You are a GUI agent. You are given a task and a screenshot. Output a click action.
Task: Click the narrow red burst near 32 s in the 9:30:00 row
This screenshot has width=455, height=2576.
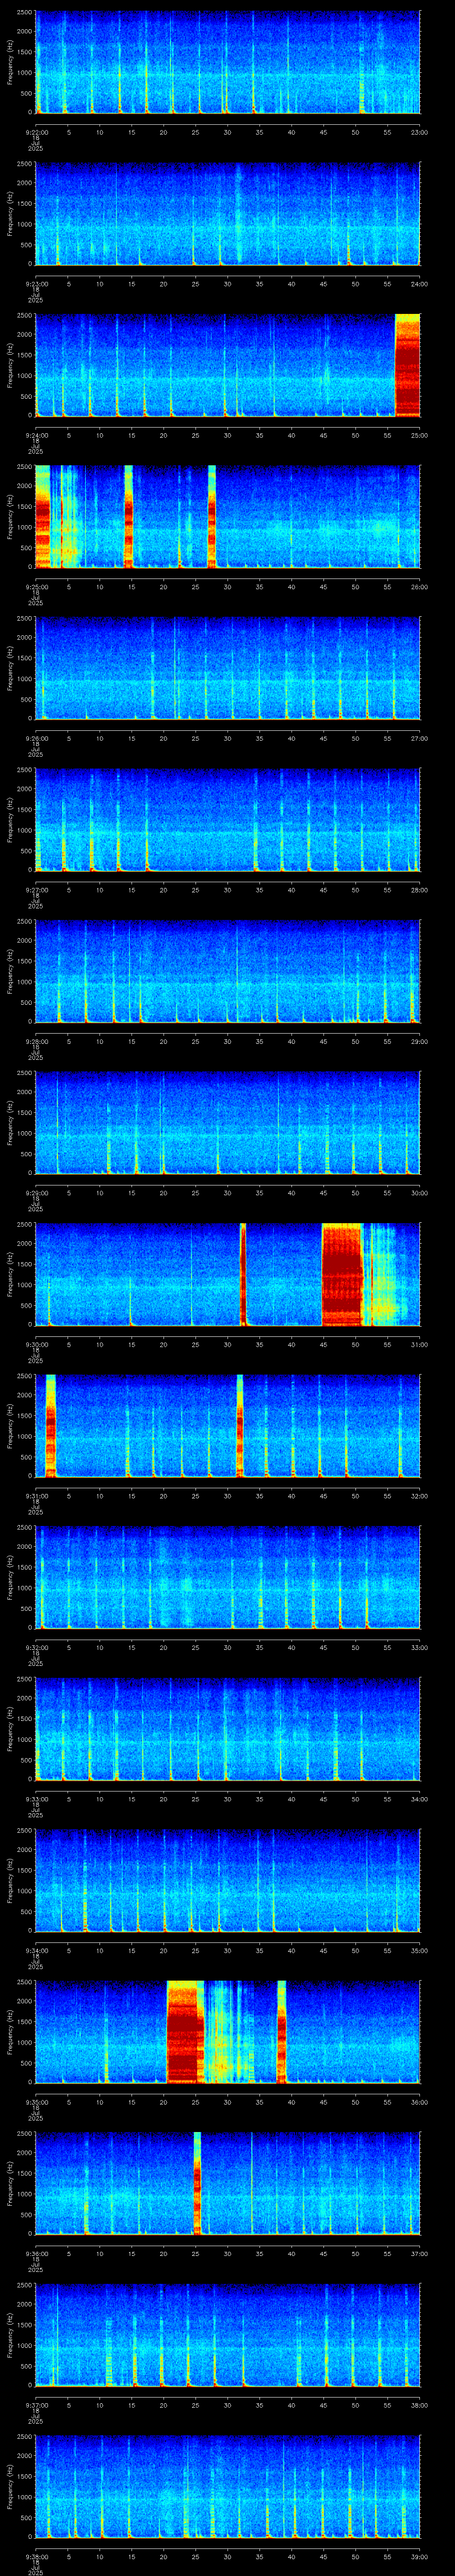point(243,1275)
